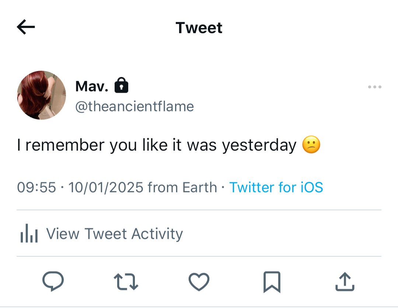This screenshot has width=398, height=308.
Task: Like the tweet with the heart
Action: 199,281
